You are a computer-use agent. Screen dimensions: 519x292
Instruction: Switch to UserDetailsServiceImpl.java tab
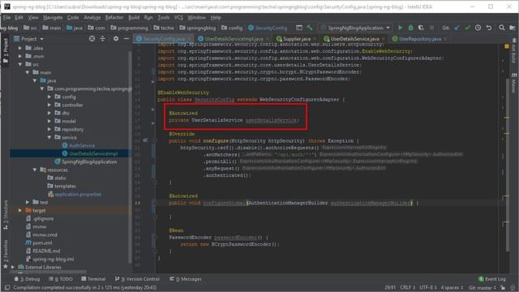tap(234, 39)
